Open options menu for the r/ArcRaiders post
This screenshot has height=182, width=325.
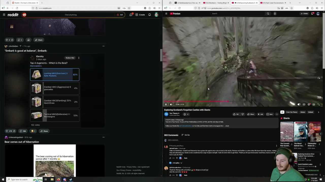tap(103, 46)
